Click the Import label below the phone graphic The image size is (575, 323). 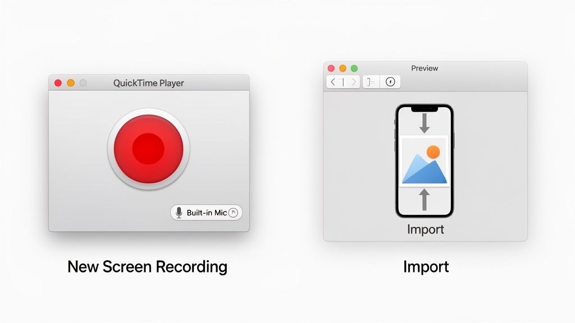click(x=426, y=229)
